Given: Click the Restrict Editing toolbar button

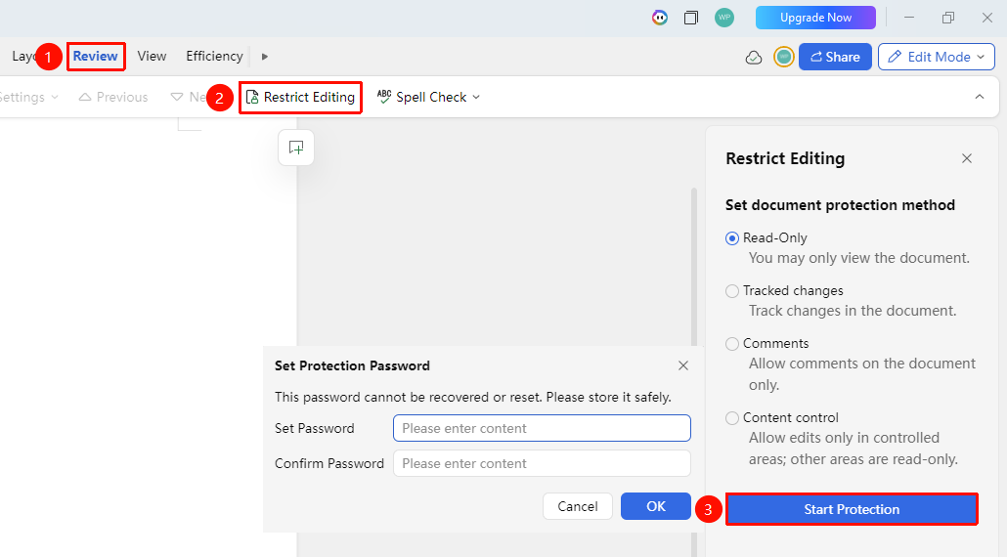Looking at the screenshot, I should click(300, 97).
